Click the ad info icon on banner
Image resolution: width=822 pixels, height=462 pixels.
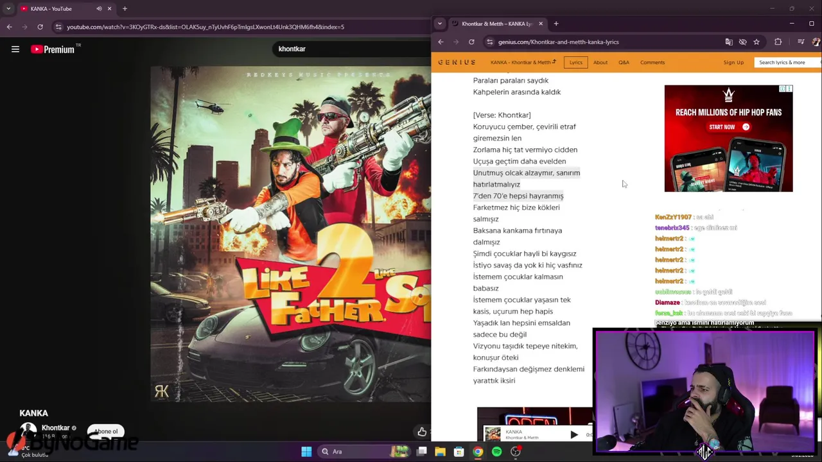pos(782,89)
